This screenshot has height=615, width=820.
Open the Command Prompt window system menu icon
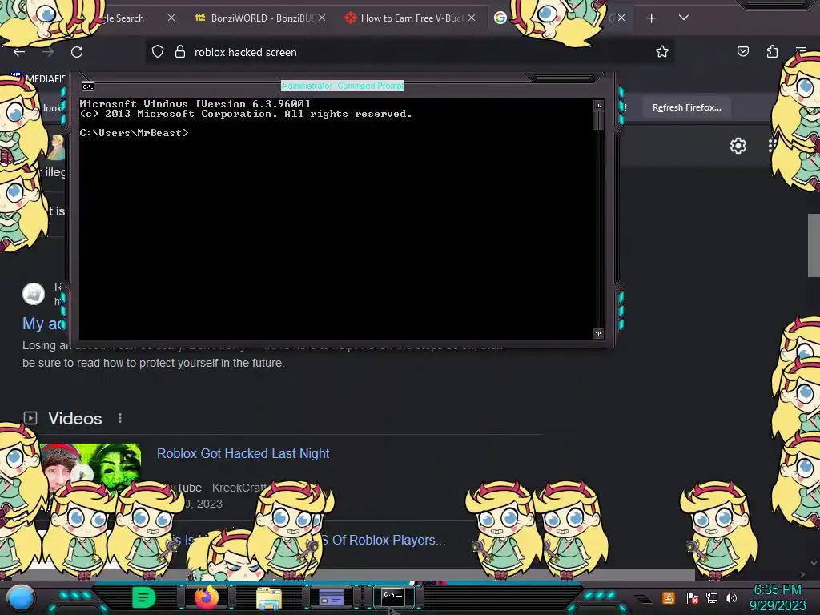click(x=88, y=86)
